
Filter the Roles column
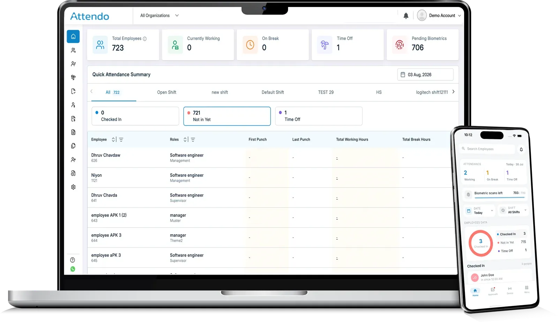(x=193, y=140)
